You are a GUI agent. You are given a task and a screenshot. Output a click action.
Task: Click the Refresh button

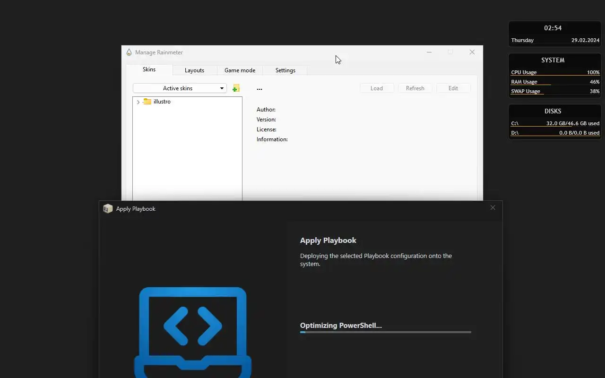click(415, 88)
